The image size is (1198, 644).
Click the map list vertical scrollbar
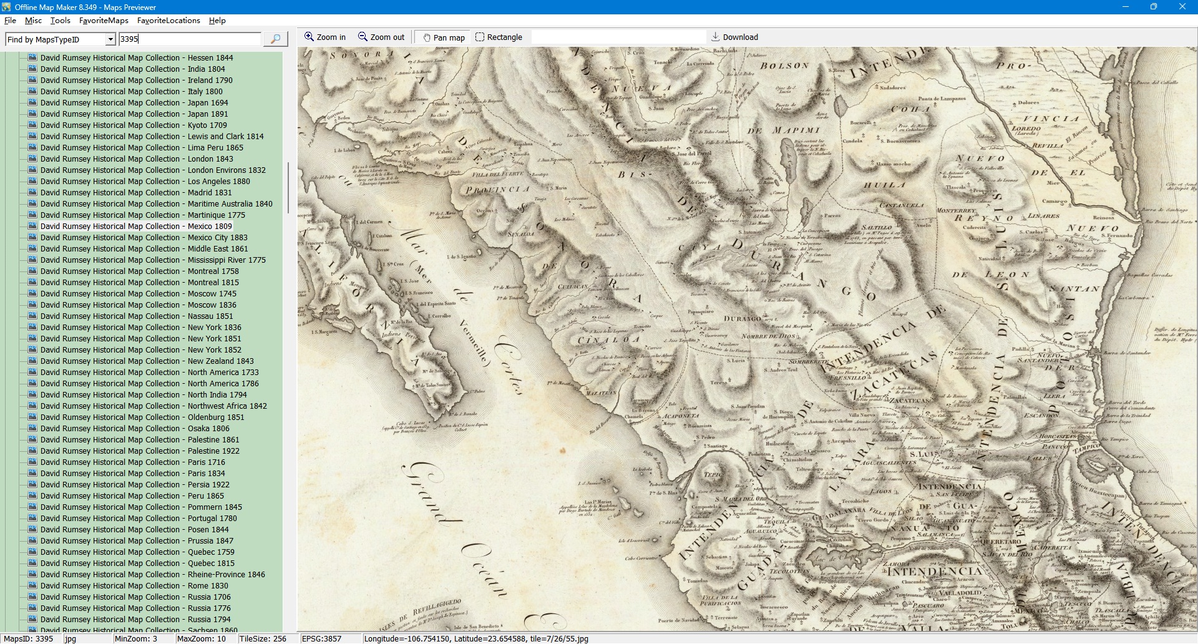click(x=288, y=187)
